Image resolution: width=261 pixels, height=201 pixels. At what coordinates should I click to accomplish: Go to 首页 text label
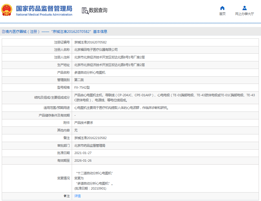pos(222,14)
